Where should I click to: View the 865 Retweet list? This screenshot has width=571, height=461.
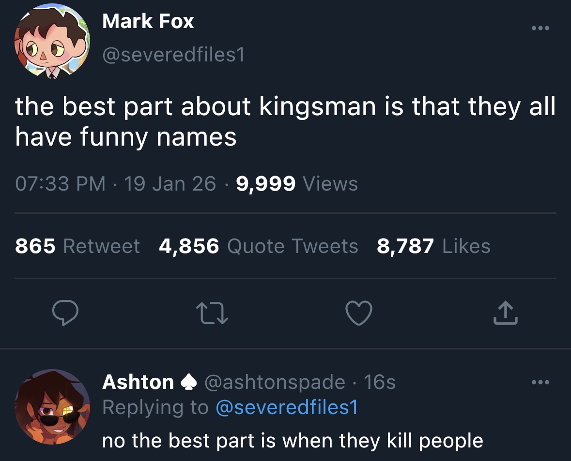(77, 246)
